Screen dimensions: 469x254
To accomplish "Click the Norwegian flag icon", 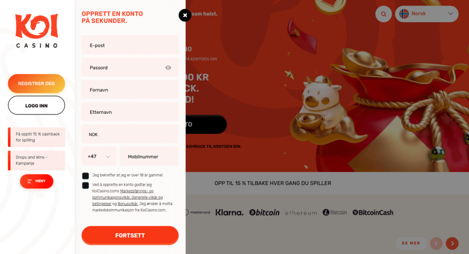I will 404,14.
